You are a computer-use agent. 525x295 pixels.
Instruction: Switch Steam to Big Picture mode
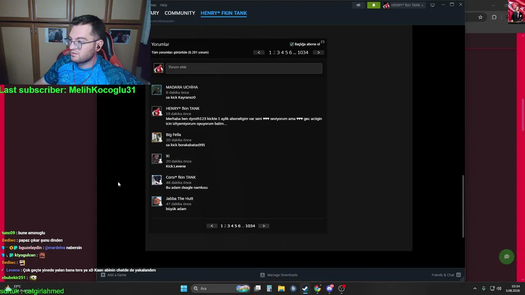pos(432,5)
